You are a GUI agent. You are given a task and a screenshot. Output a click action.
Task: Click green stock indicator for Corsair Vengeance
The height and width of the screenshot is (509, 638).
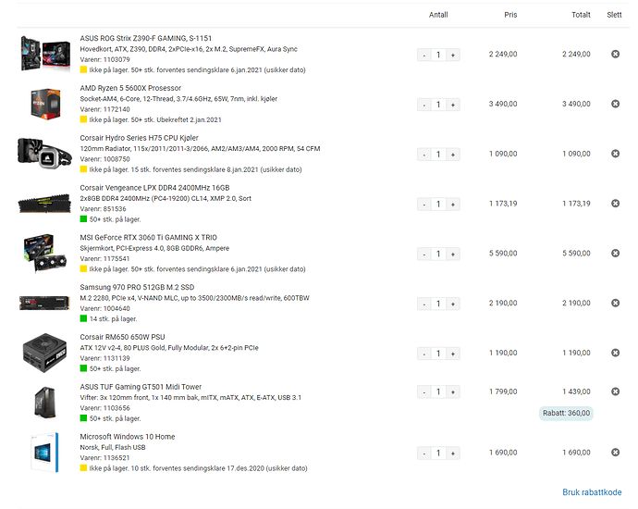point(83,219)
